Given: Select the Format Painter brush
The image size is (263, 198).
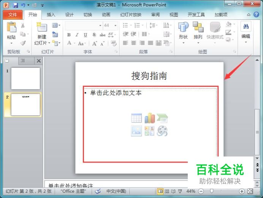Looking at the screenshot, I should pyautogui.click(x=23, y=43).
